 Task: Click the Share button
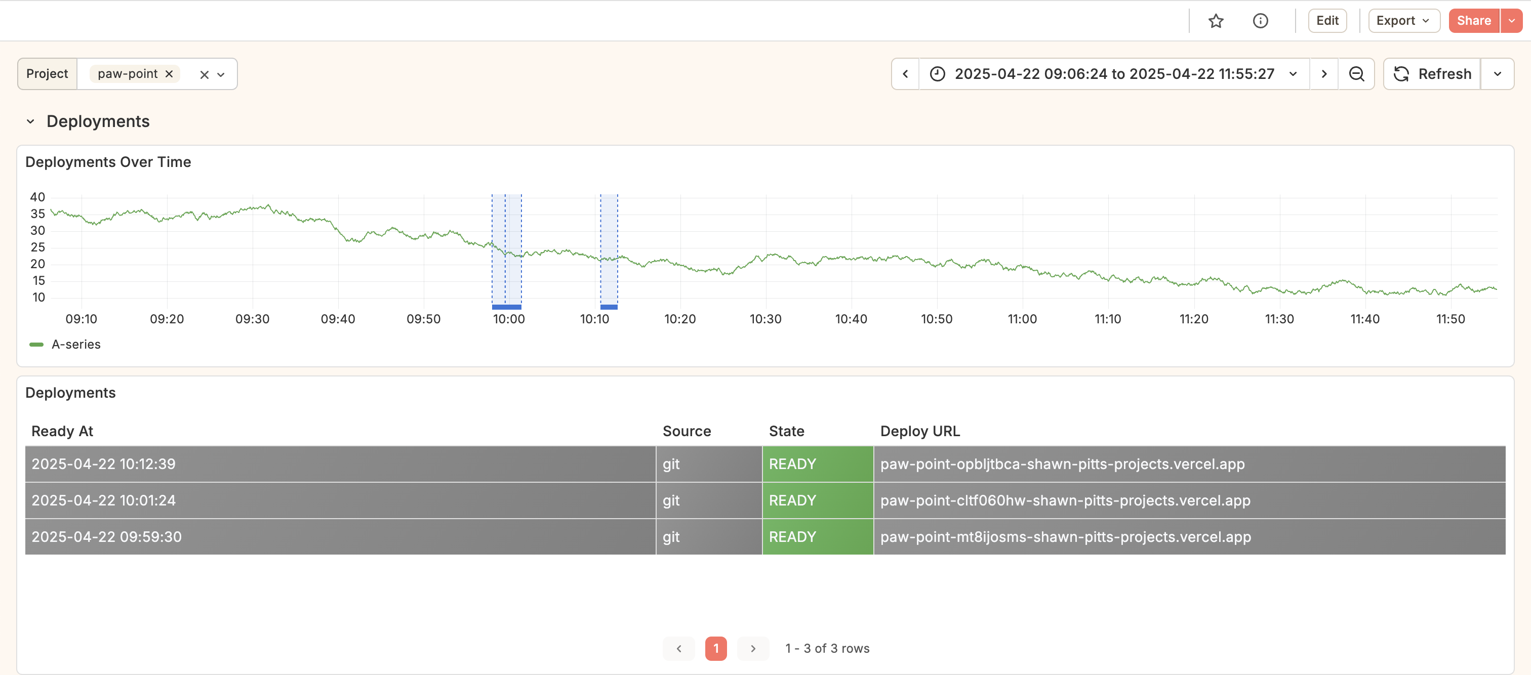pos(1473,21)
